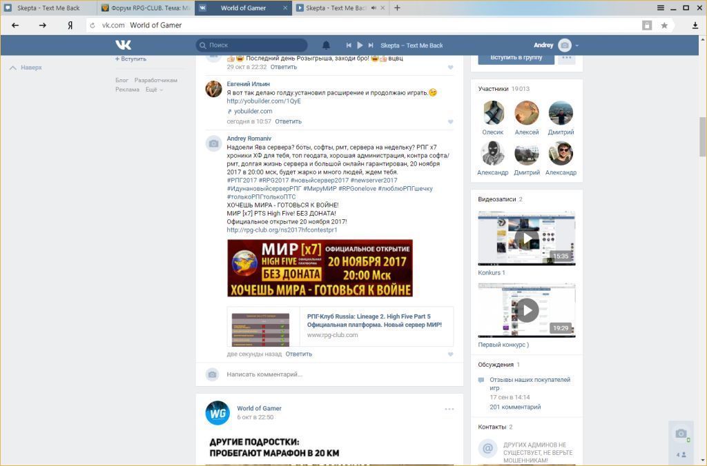The width and height of the screenshot is (707, 466).
Task: Switch to first Skepta - Text Me Back tab
Action: coord(48,8)
